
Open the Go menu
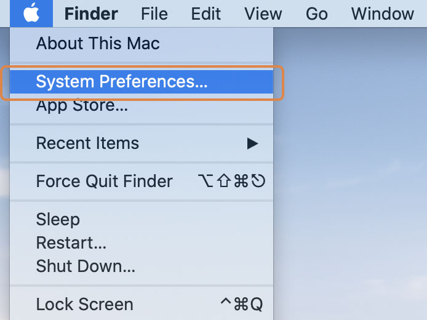316,14
